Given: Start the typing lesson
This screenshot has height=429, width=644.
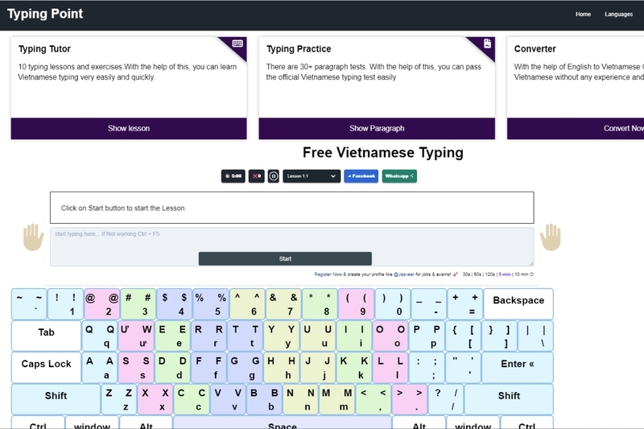Looking at the screenshot, I should click(285, 258).
